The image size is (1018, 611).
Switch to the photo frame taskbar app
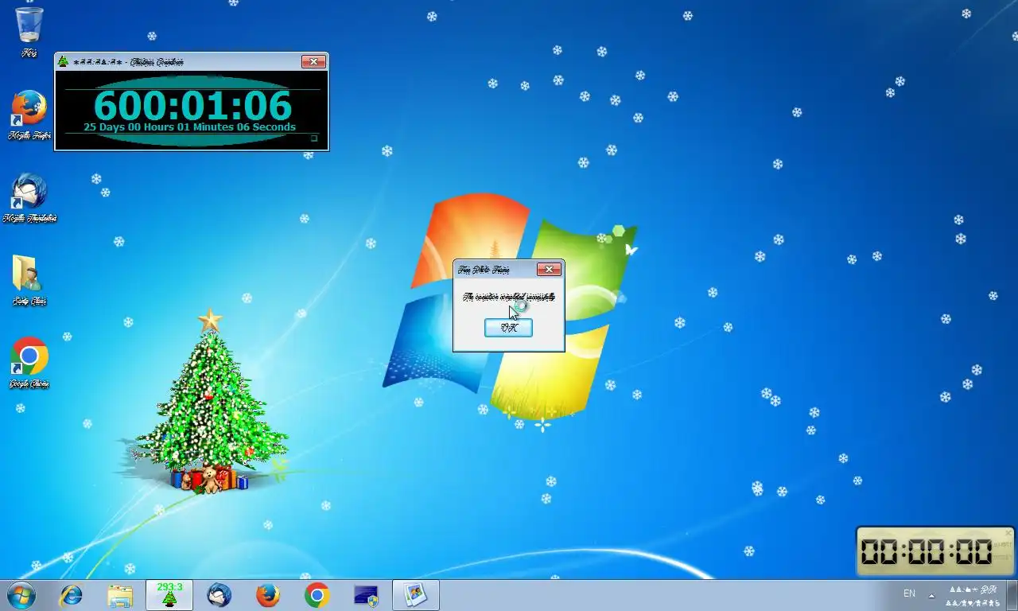[415, 595]
